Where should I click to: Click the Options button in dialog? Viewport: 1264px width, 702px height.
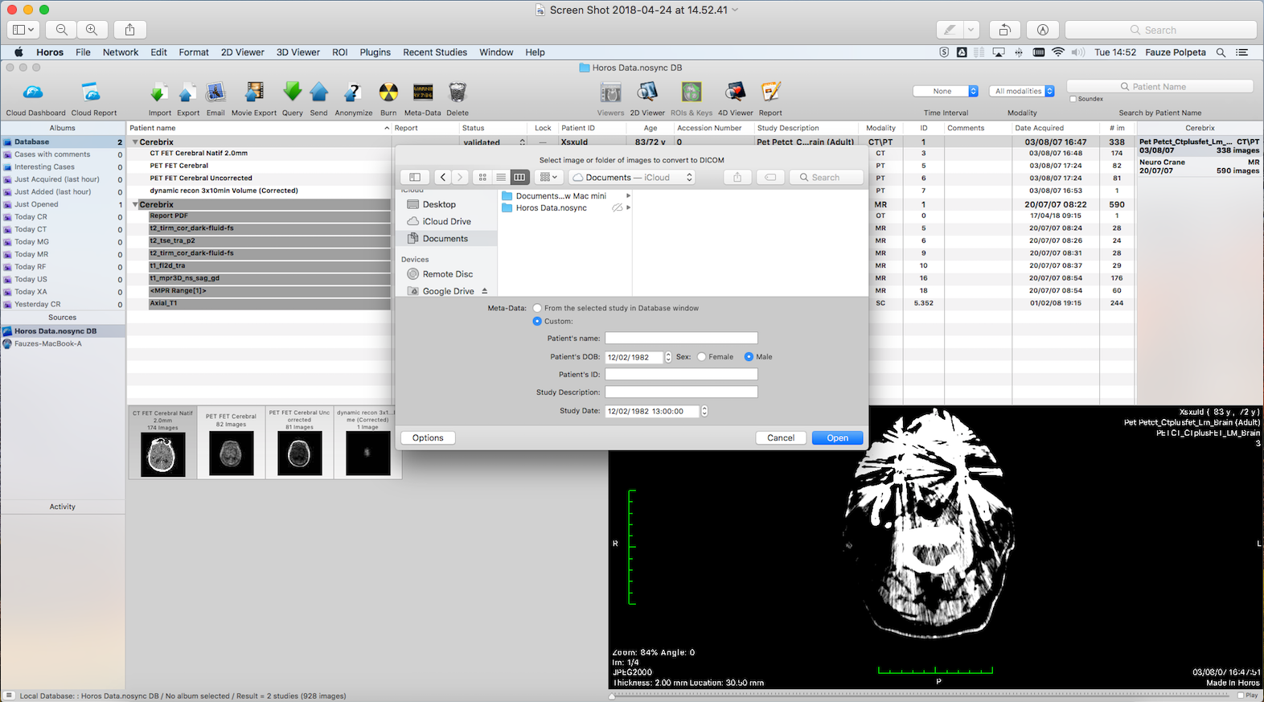pos(428,438)
